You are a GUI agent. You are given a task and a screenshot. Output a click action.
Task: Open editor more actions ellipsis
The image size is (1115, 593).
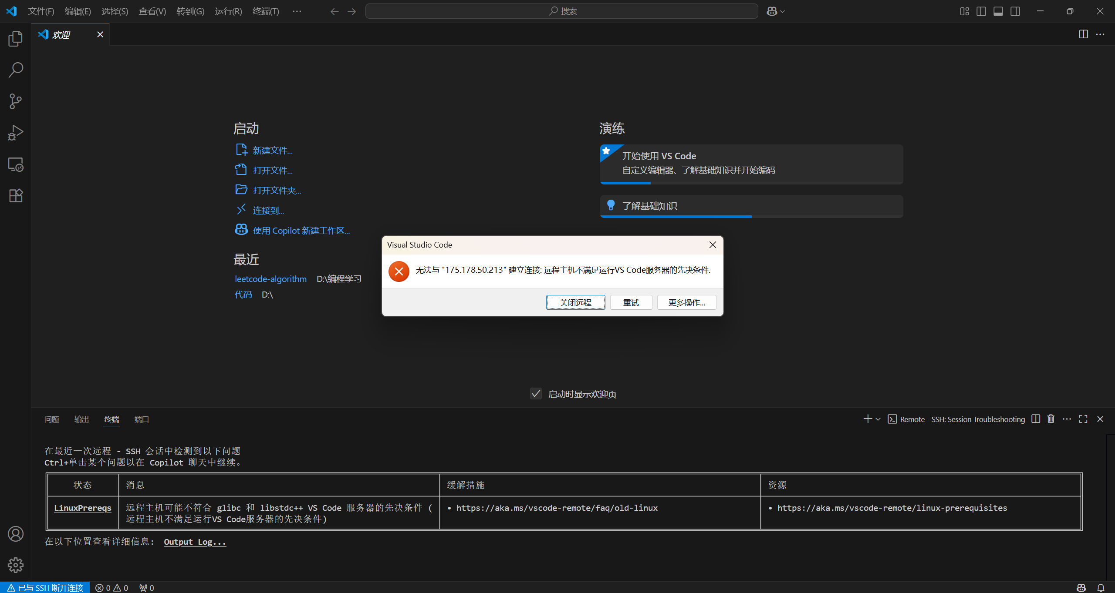click(1100, 34)
